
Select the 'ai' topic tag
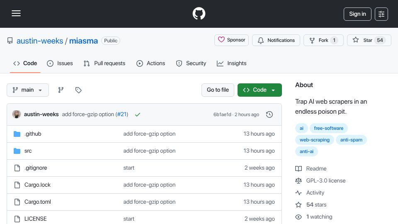(x=301, y=128)
